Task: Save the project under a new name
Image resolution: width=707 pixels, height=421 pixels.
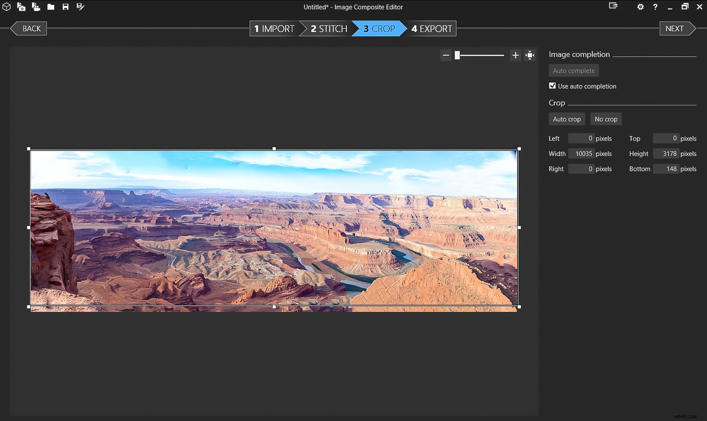Action: point(80,7)
